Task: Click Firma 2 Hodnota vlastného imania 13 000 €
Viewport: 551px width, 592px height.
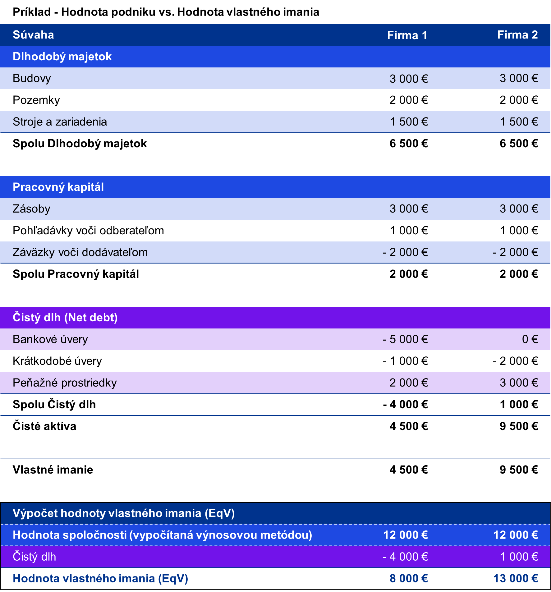Action: click(x=515, y=579)
